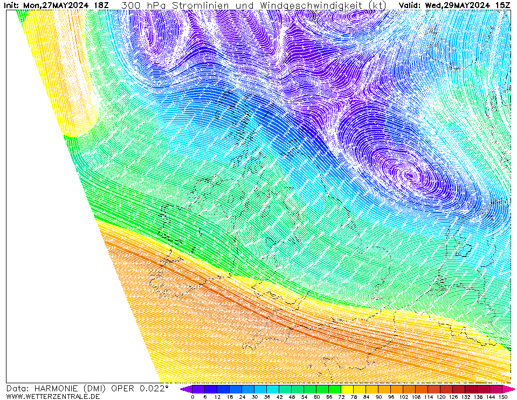Click the cyan 36–42 kt legend swatch
This screenshot has height=400, width=517.
273,389
